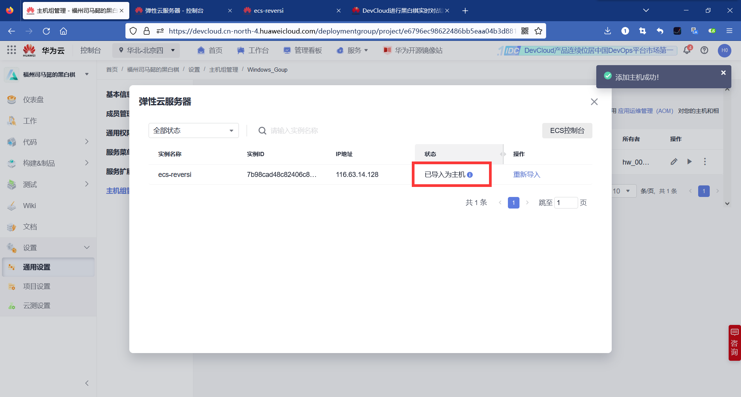Open the browser downloads panel
This screenshot has width=741, height=397.
tap(607, 31)
